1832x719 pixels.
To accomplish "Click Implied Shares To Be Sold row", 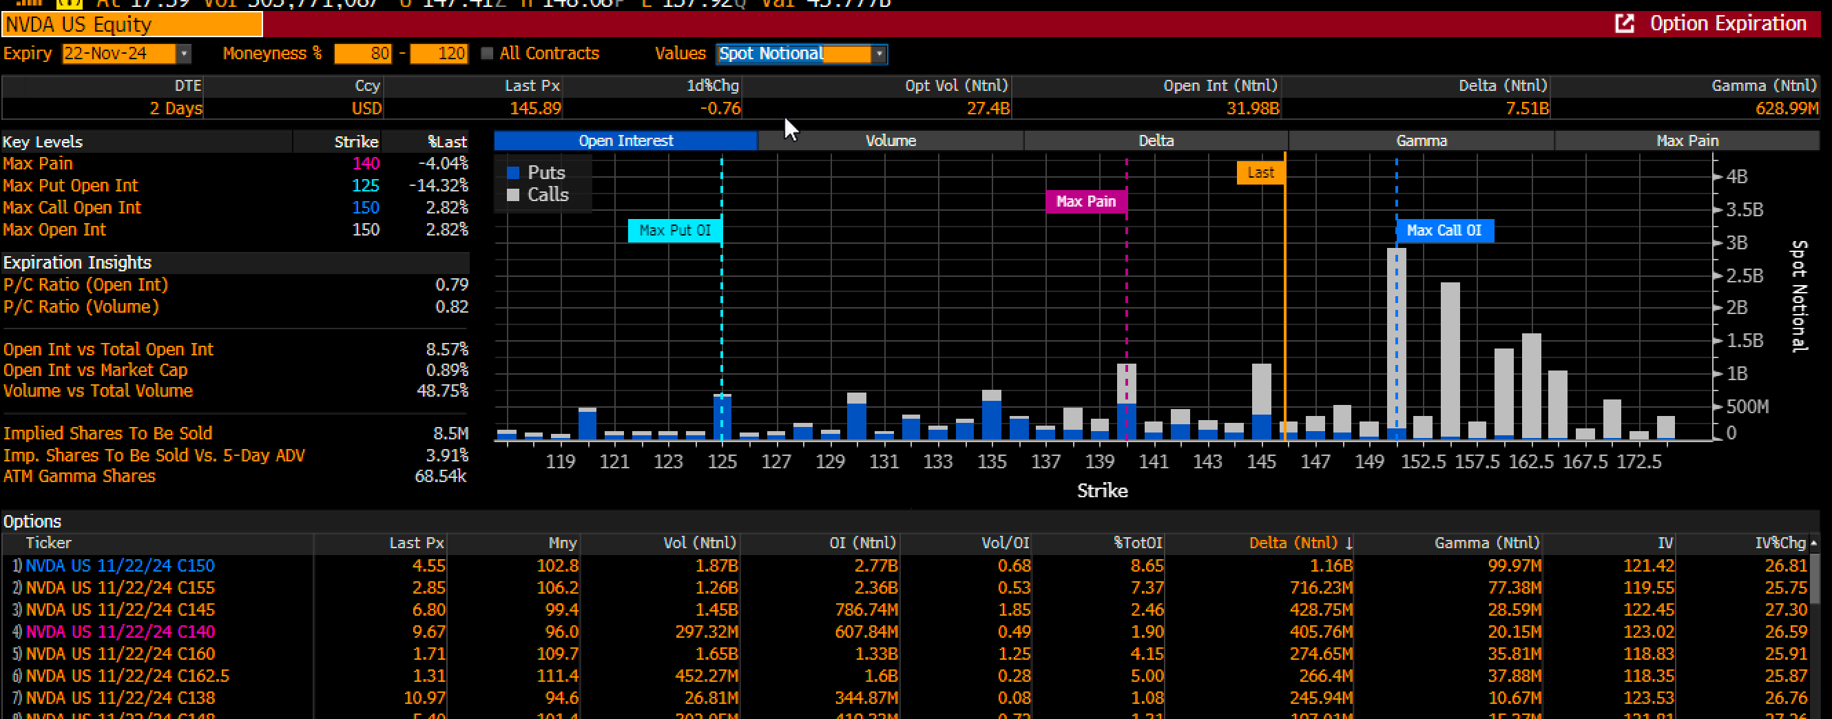I will click(x=236, y=434).
